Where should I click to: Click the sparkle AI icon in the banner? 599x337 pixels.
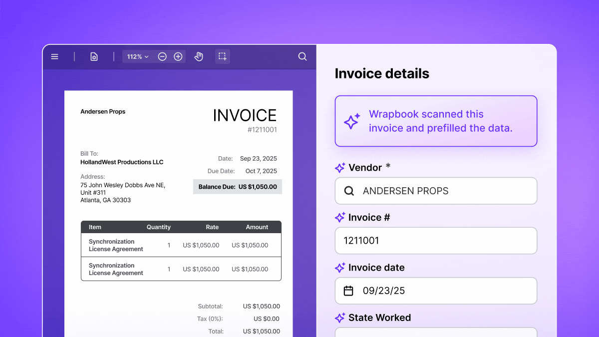pos(352,121)
